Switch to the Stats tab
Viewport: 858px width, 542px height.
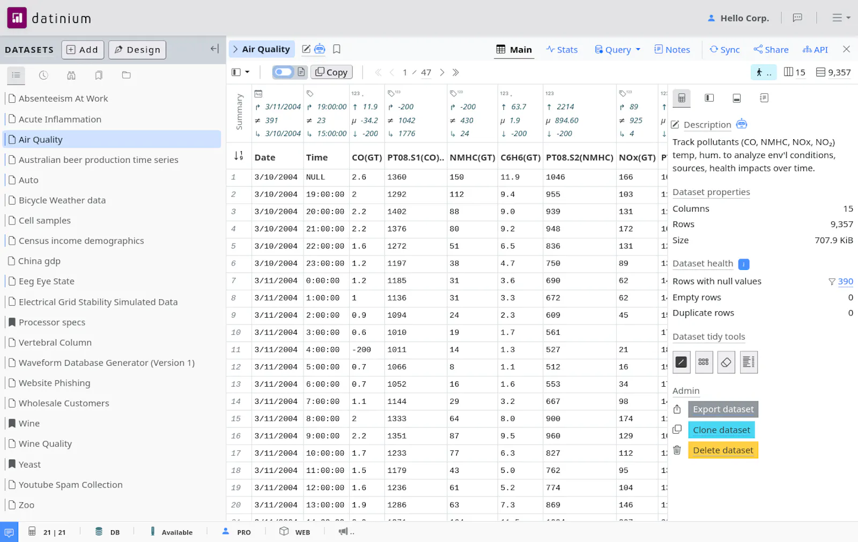coord(562,49)
